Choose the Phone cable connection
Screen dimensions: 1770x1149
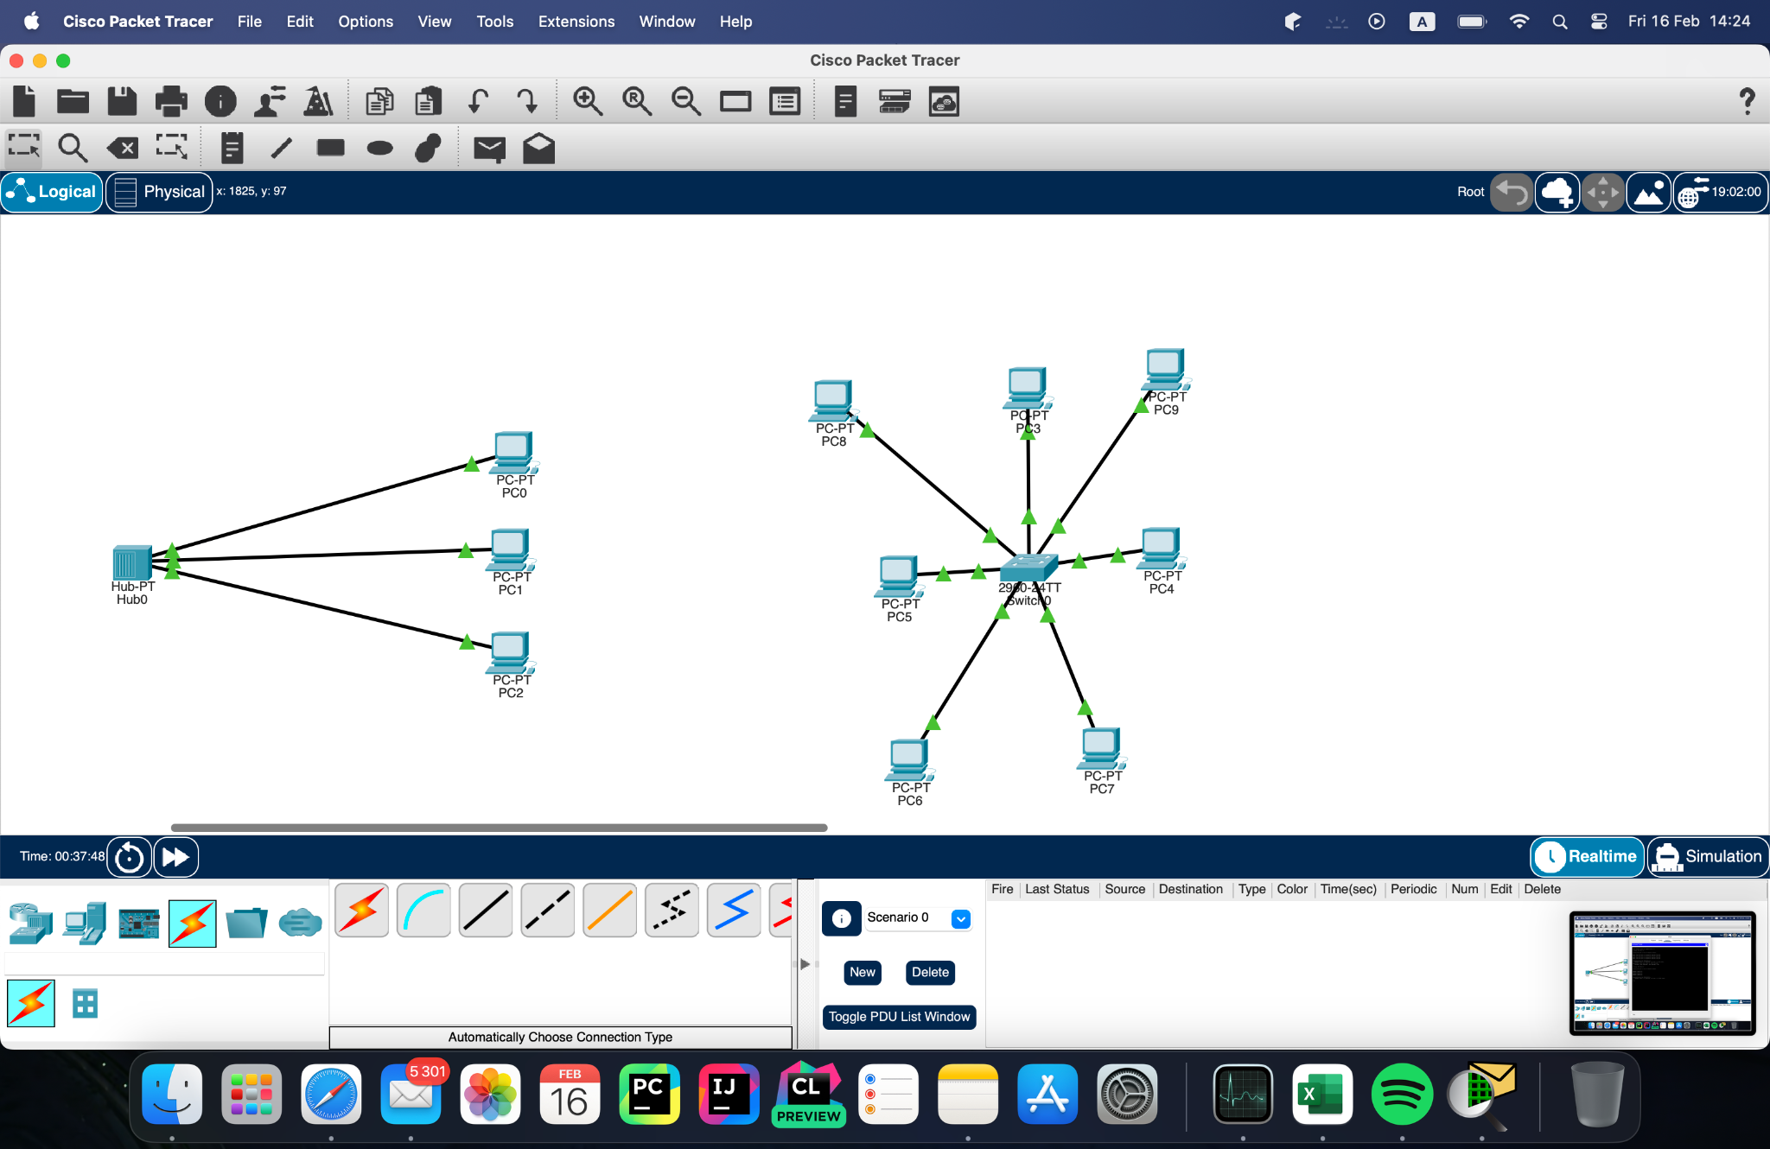(672, 911)
